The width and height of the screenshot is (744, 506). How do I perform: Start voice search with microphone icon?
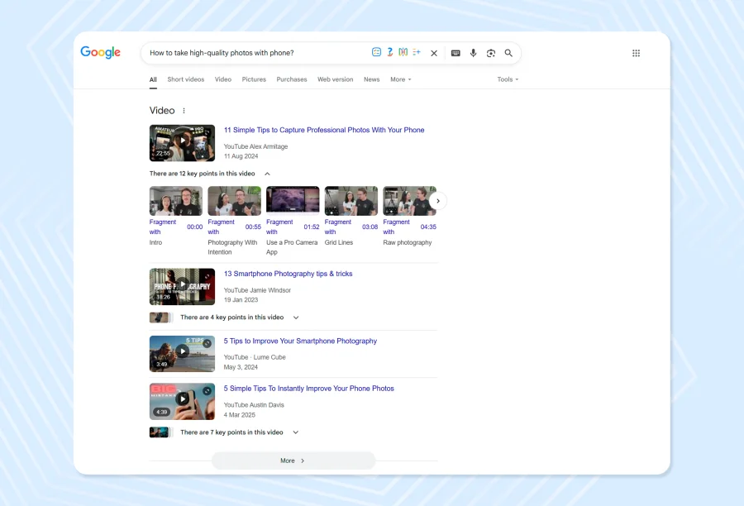click(x=473, y=53)
